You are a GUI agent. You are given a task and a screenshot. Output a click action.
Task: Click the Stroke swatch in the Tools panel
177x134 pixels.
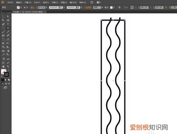click(6, 75)
